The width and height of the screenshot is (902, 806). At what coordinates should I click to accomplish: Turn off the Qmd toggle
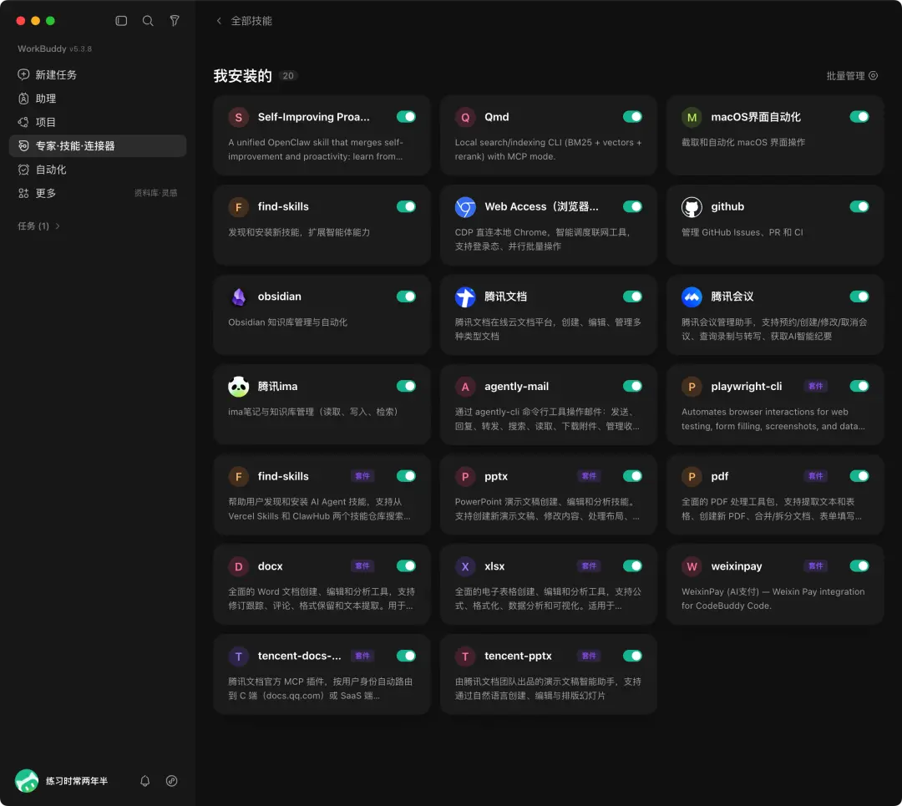pyautogui.click(x=632, y=117)
